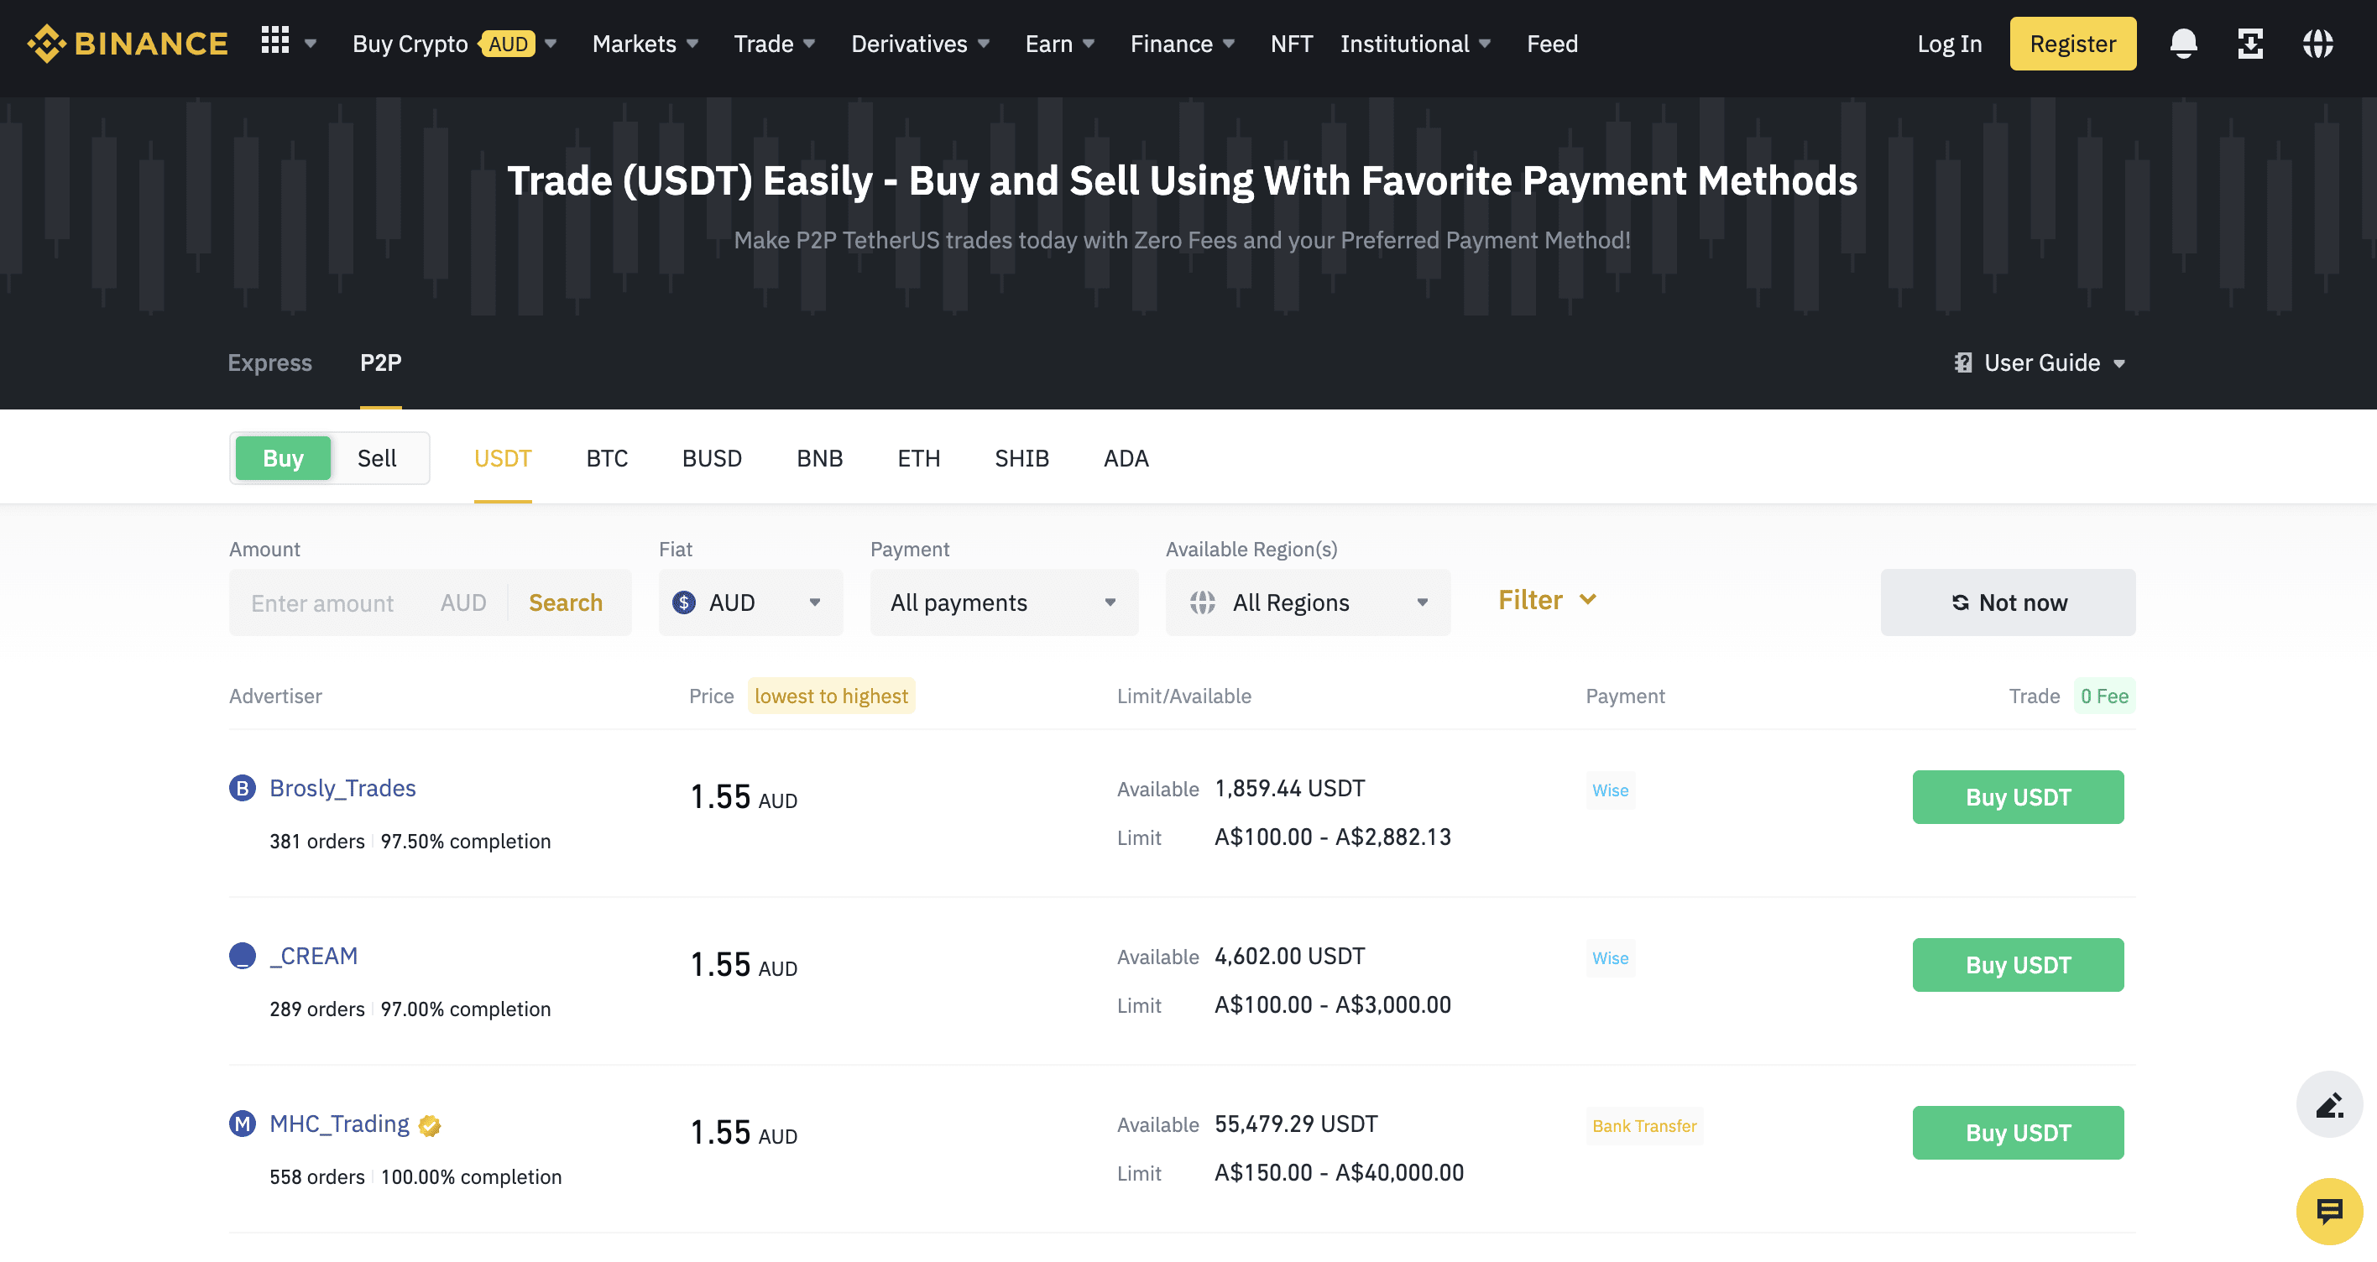The image size is (2377, 1262).
Task: Expand the Finance dropdown
Action: pyautogui.click(x=1182, y=44)
